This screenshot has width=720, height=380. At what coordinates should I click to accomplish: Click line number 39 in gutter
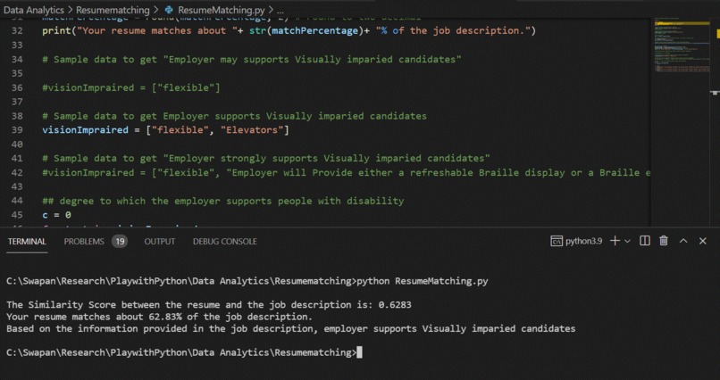(17, 130)
